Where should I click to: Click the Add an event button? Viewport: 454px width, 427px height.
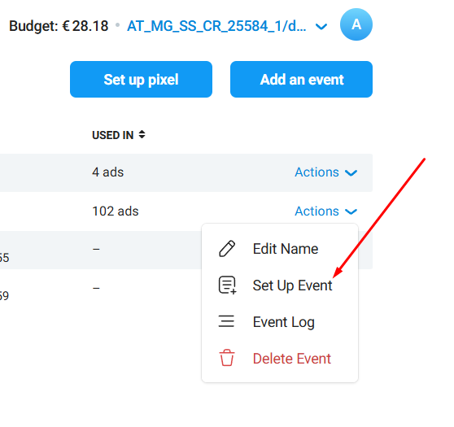(x=301, y=80)
